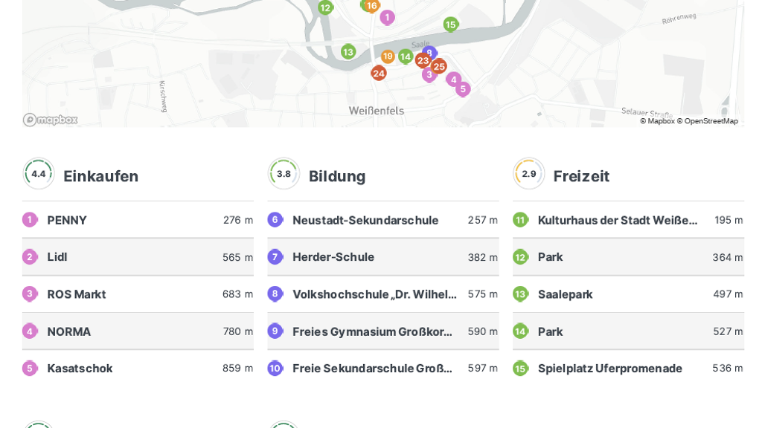Select pink map marker 5
The height and width of the screenshot is (428, 762).
463,89
